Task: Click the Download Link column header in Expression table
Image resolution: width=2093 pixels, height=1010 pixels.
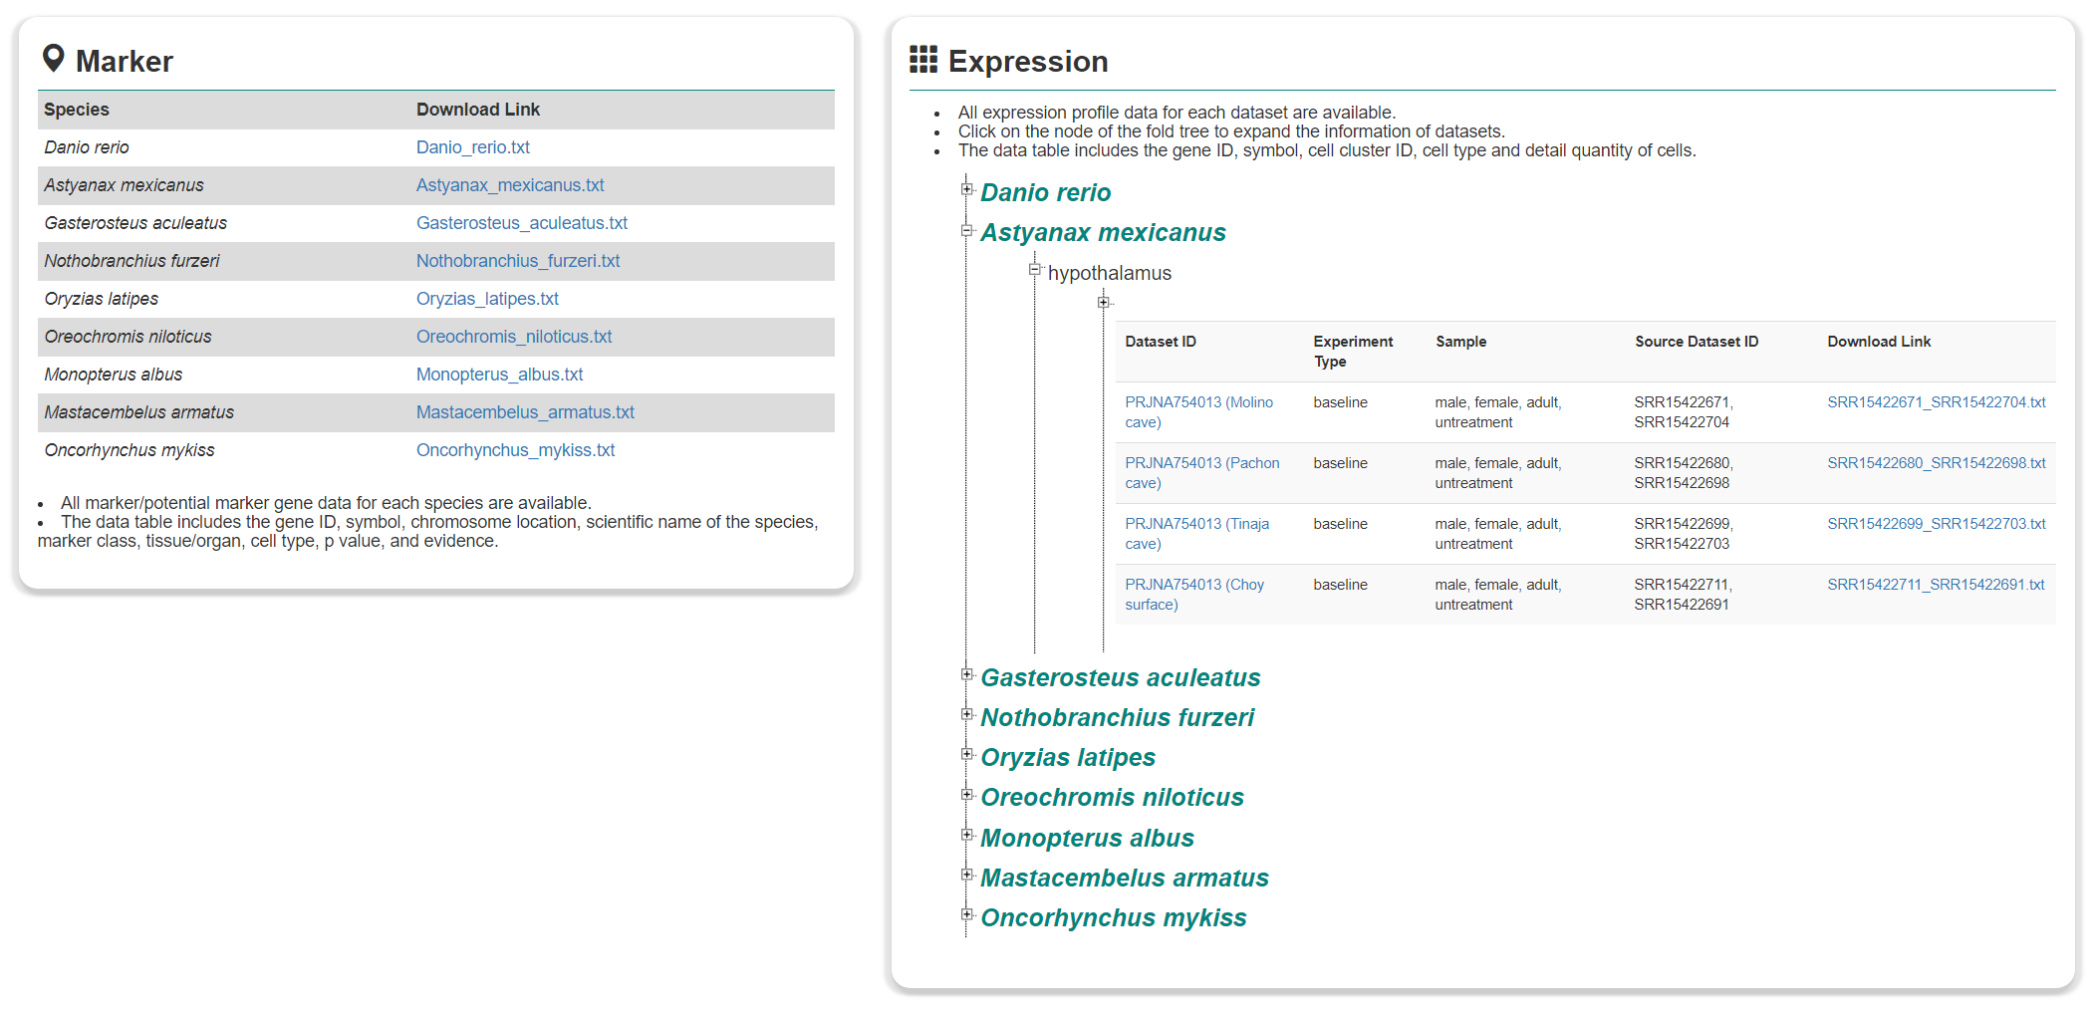Action: (1878, 342)
